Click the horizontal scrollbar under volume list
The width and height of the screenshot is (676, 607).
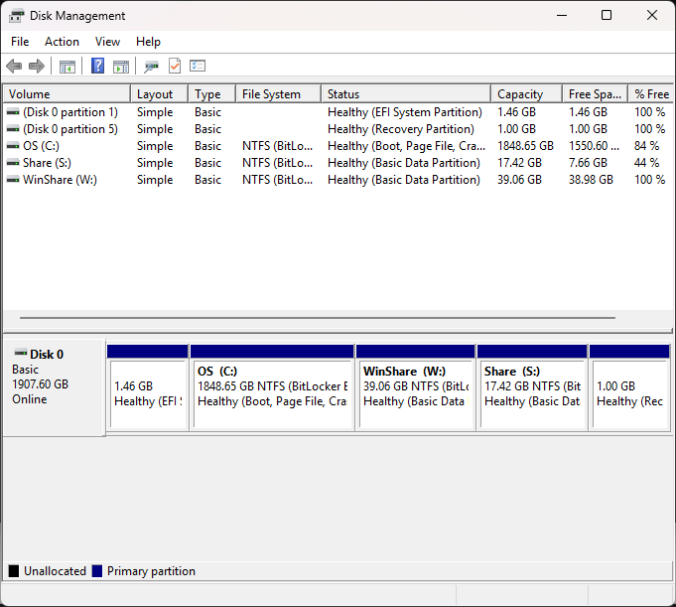click(318, 318)
